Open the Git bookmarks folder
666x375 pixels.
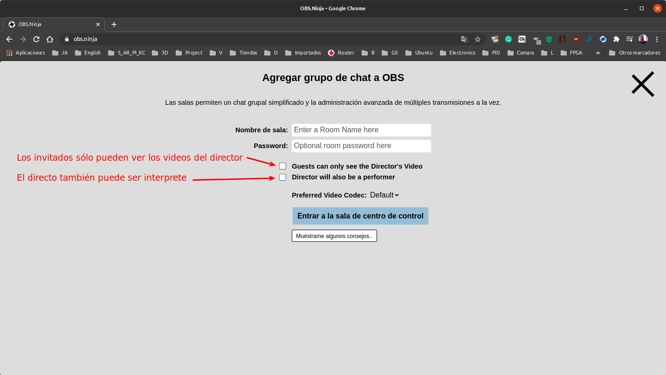coord(390,53)
